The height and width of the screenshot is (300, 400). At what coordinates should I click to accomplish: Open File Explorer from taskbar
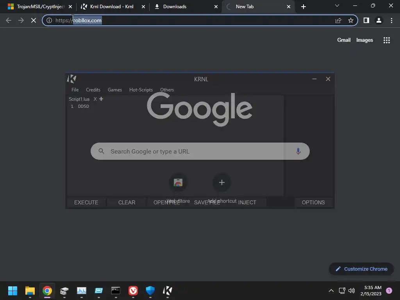[30, 291]
